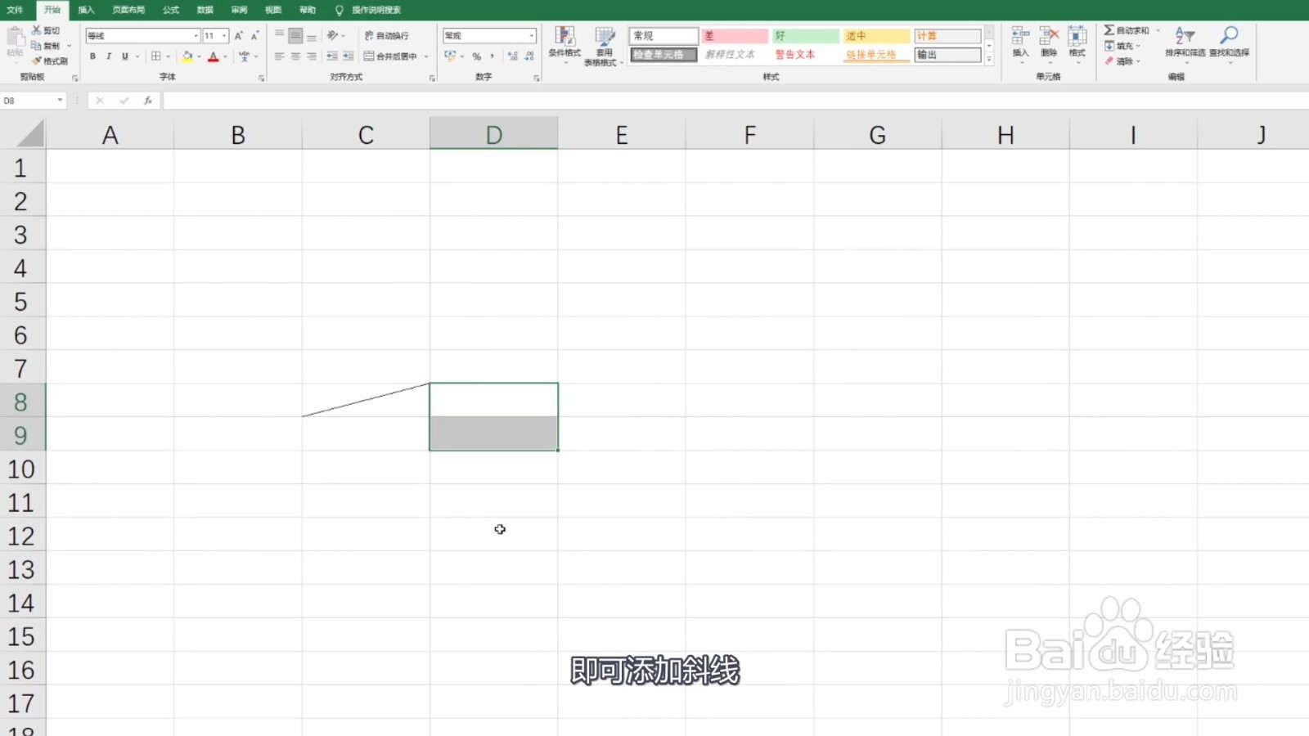Toggle Wrap Text (自动换行)

[x=386, y=35]
